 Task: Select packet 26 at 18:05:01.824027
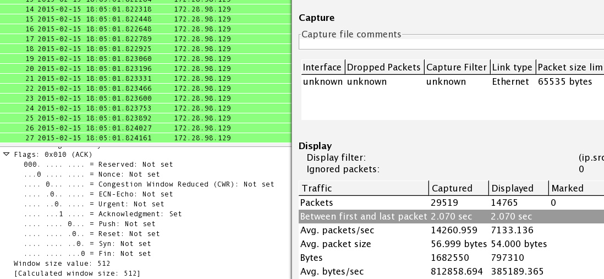tap(146, 128)
